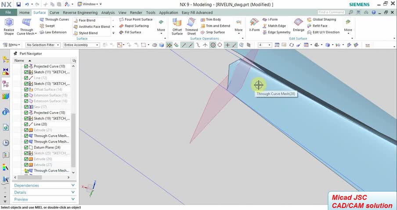This screenshot has height=210, width=397.
Task: Toggle Extrude (21) checkbox
Action: tap(26, 130)
